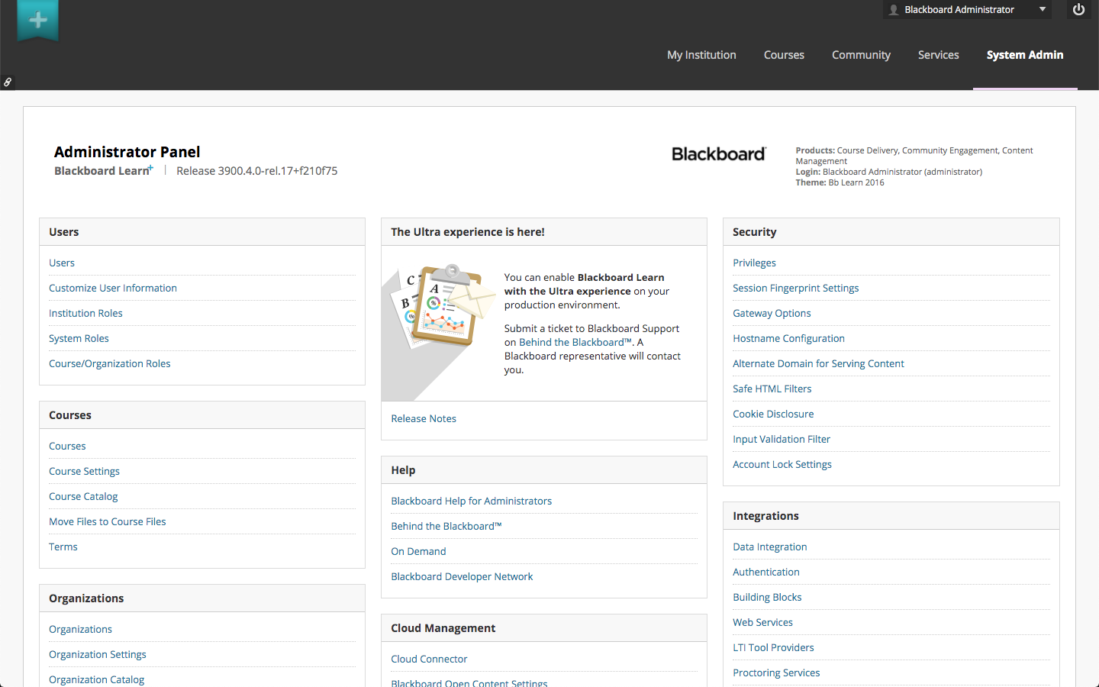Open Release Notes
The height and width of the screenshot is (687, 1099).
(x=424, y=418)
